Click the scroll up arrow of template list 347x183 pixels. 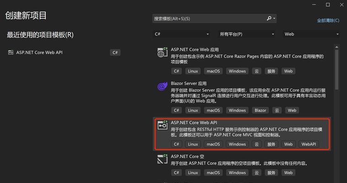[336, 47]
